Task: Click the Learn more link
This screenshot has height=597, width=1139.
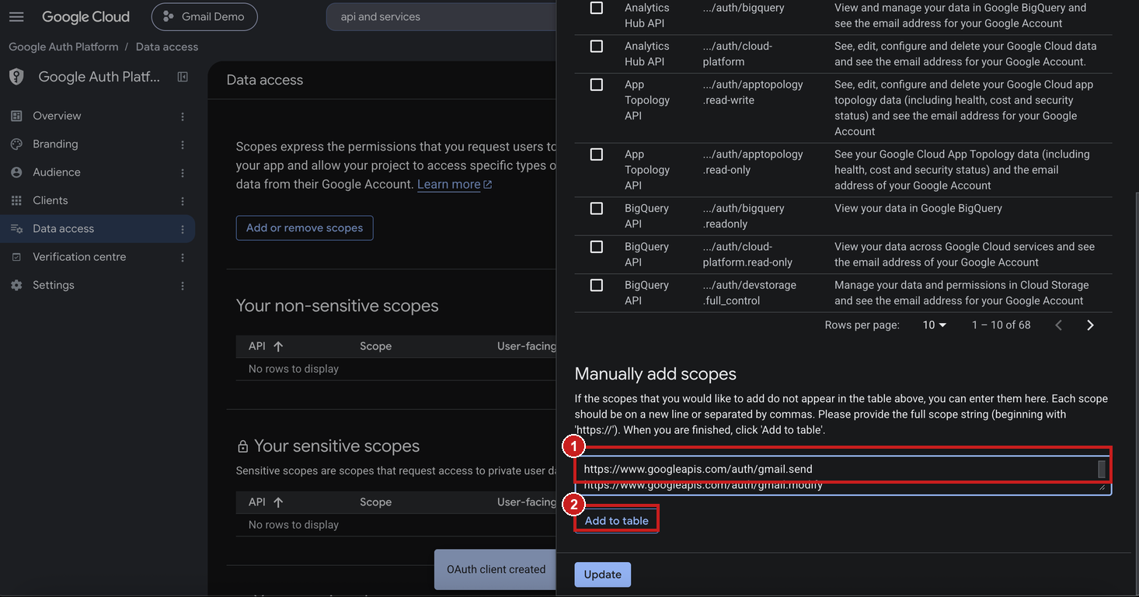Action: [x=455, y=184]
